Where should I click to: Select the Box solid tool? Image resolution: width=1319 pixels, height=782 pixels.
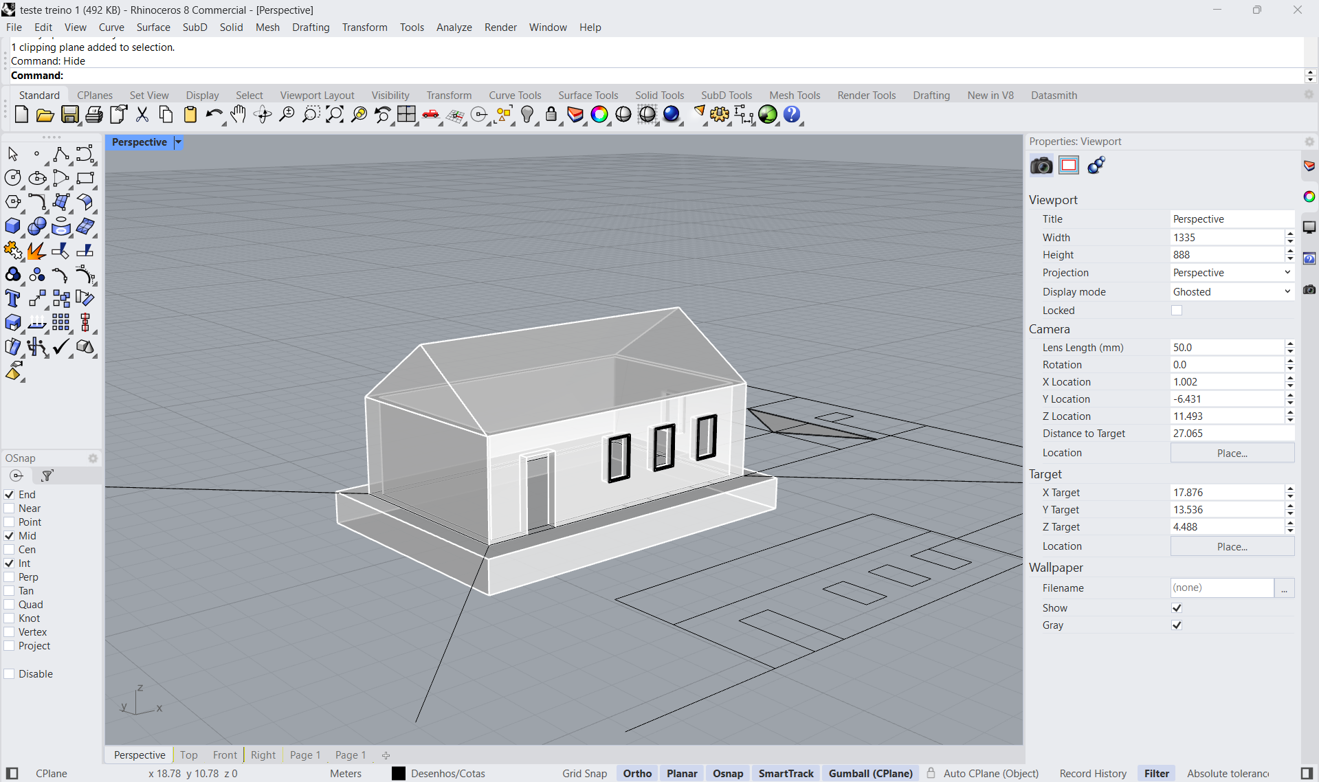pyautogui.click(x=12, y=226)
